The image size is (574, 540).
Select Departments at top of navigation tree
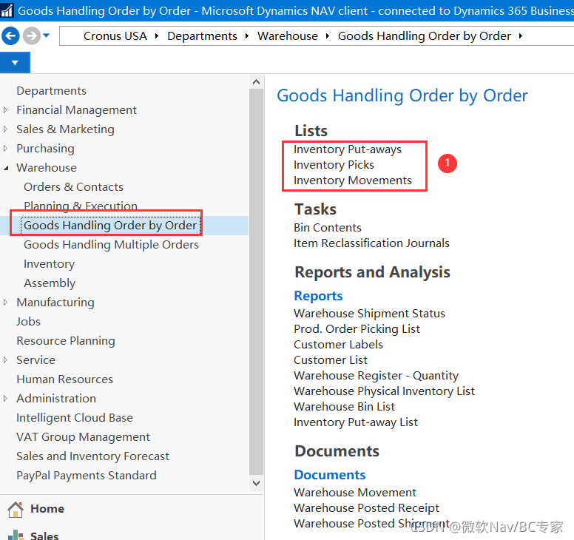coord(51,90)
